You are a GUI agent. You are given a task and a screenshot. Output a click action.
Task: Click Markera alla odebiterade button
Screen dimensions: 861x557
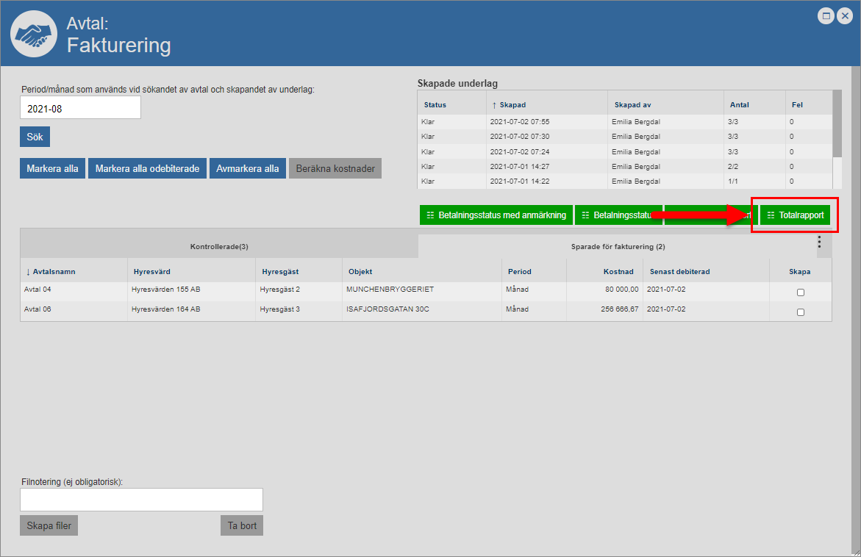pos(147,168)
